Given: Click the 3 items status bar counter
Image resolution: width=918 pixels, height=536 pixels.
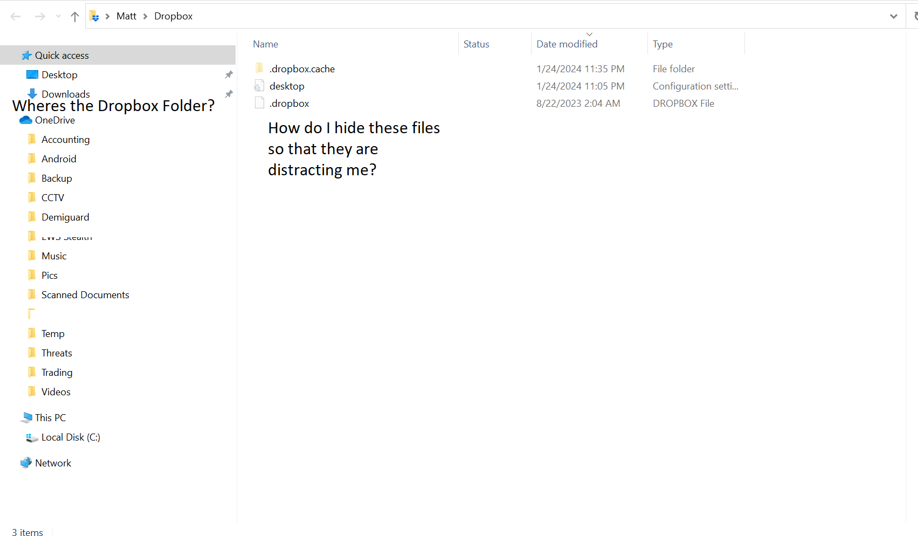Looking at the screenshot, I should click(27, 532).
